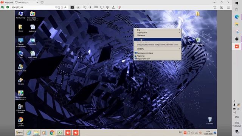Click the RU language indicator on remote taskbar
Screen dimensions: 242x136
coord(180,132)
